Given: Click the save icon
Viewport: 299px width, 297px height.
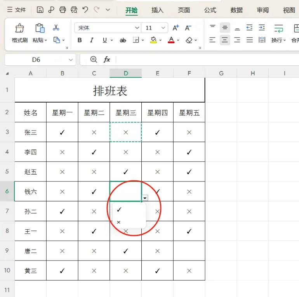Looking at the screenshot, I should [40, 10].
